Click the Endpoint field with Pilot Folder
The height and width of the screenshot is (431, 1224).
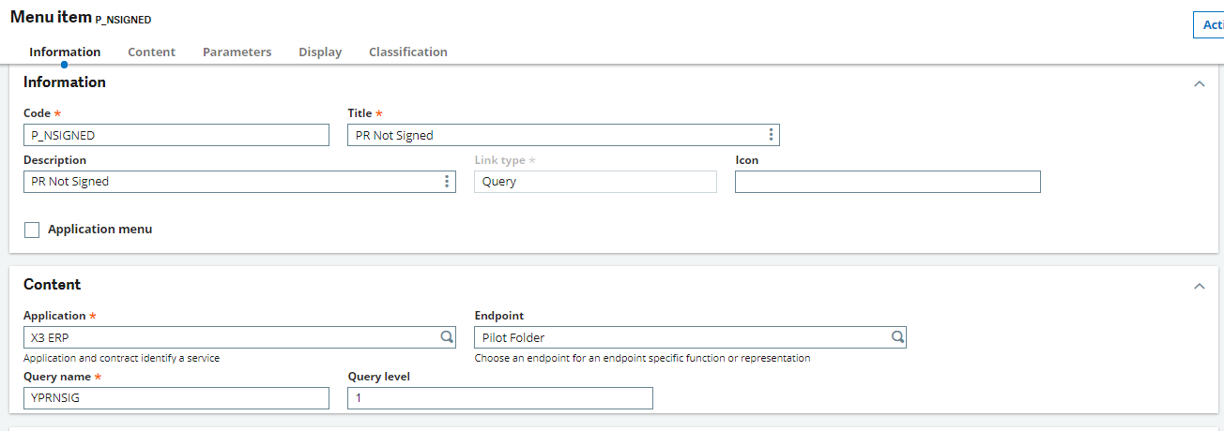pyautogui.click(x=681, y=337)
